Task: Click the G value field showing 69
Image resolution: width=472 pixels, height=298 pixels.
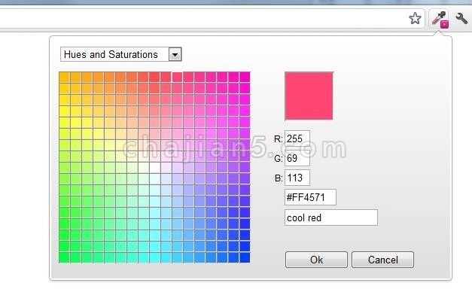Action: coord(297,158)
